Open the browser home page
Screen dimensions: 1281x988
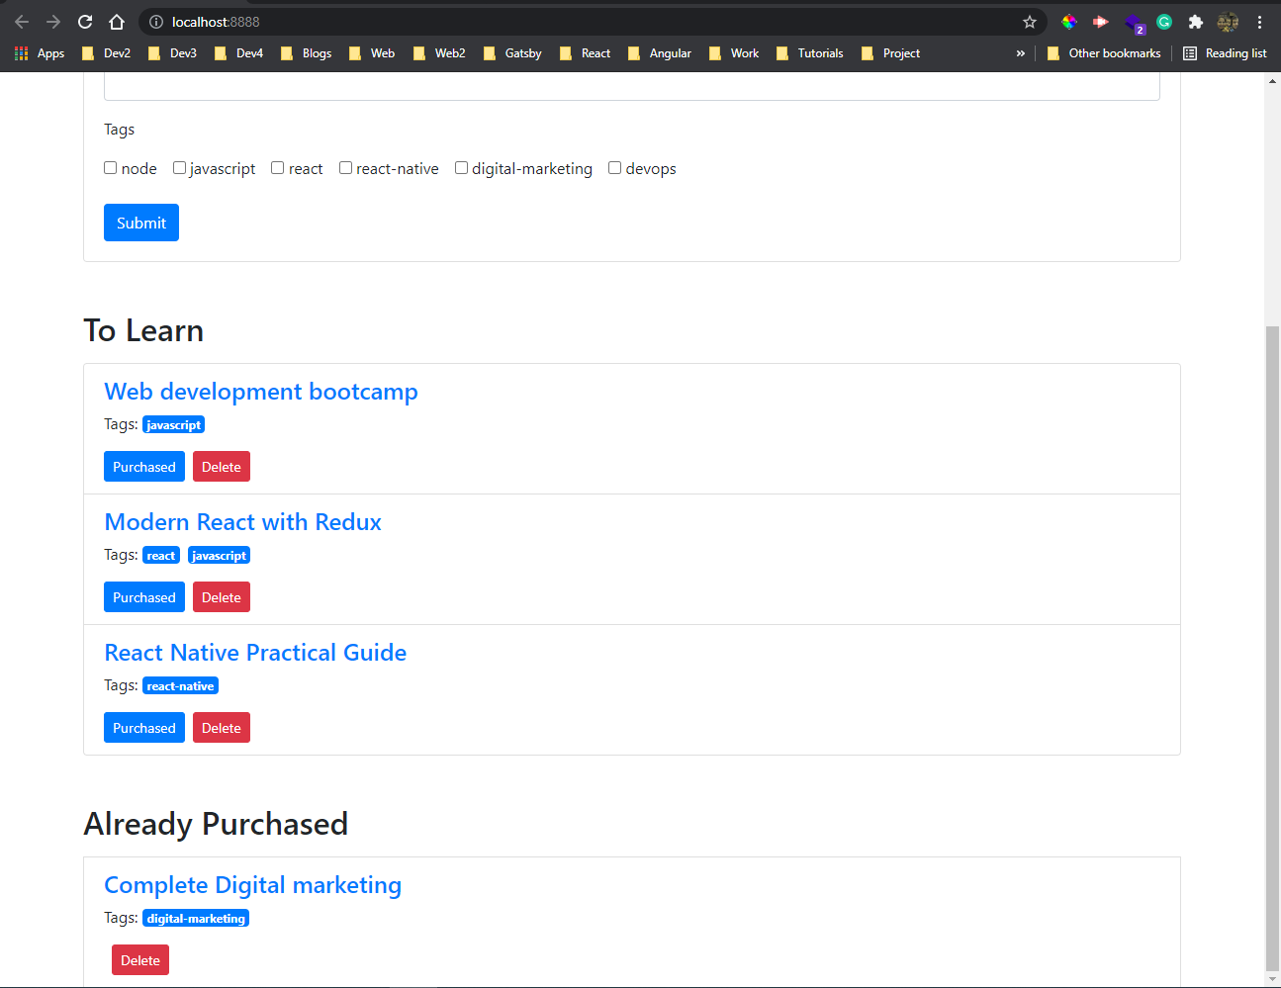coord(117,22)
